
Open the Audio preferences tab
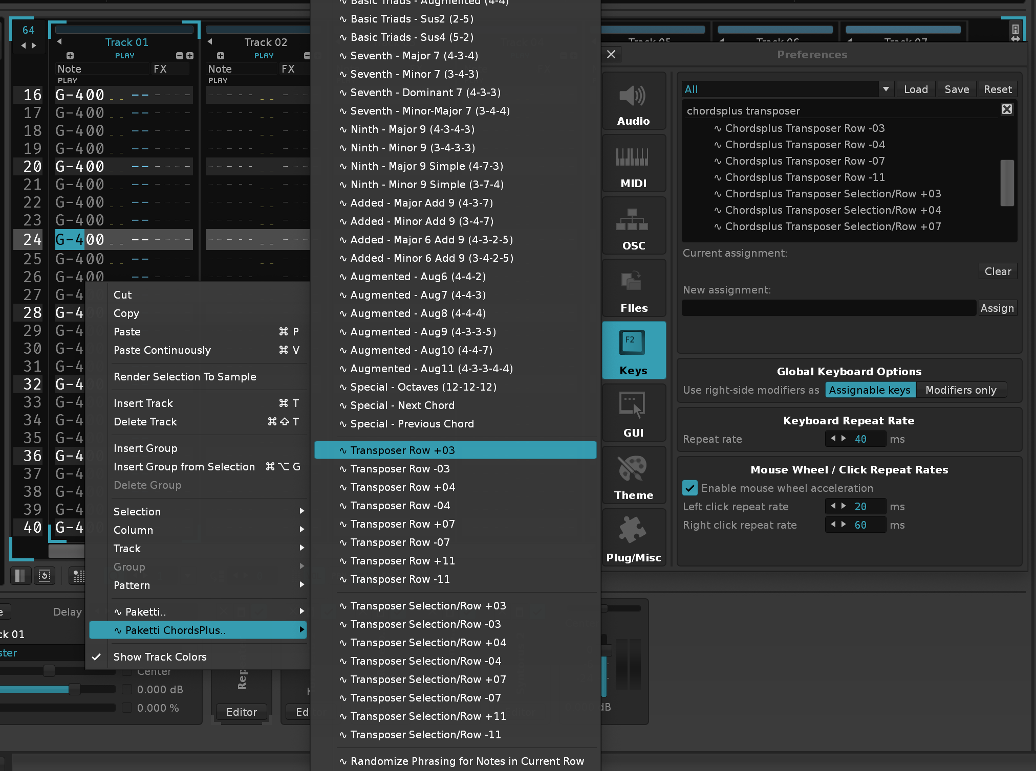tap(633, 101)
